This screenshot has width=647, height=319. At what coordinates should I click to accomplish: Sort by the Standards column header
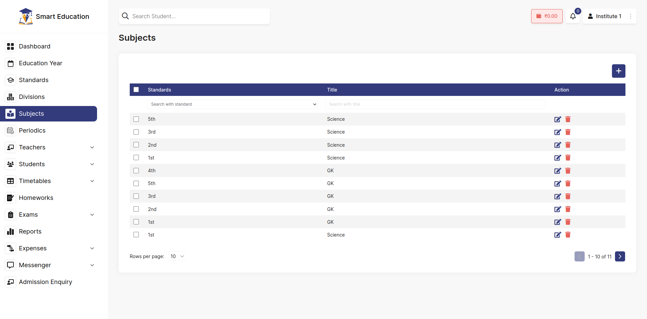[x=159, y=90]
